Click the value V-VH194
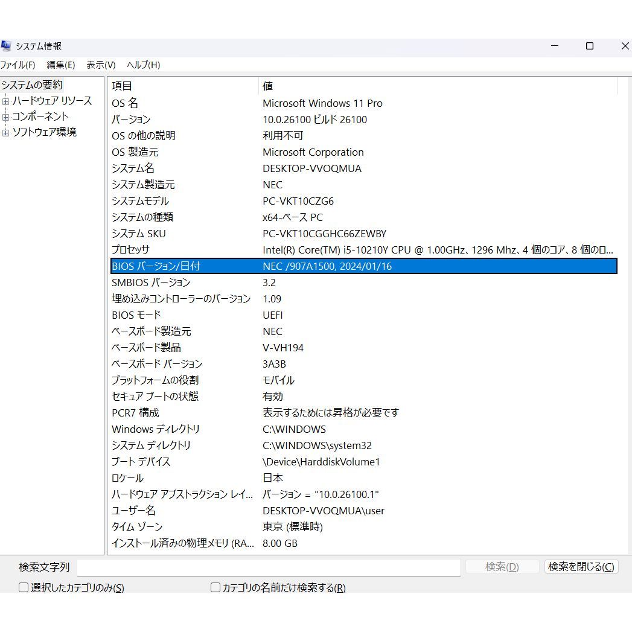The height and width of the screenshot is (632, 632). coord(283,348)
